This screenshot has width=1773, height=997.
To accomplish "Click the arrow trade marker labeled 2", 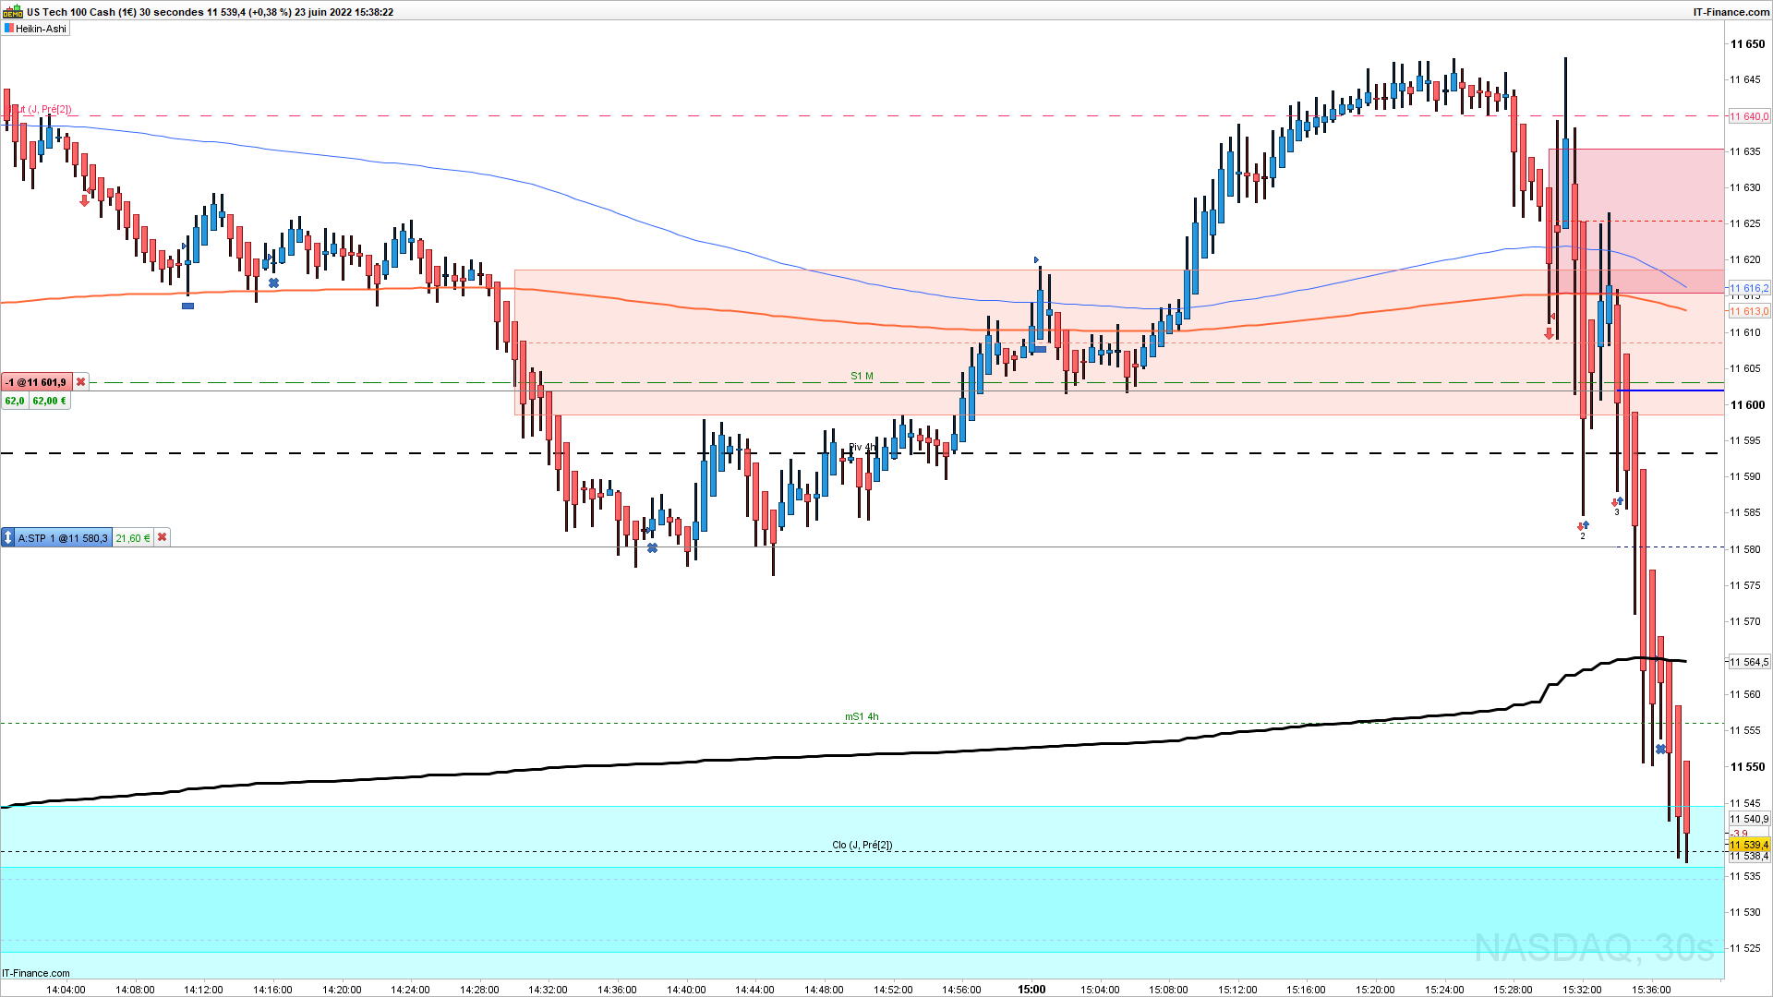I will (x=1583, y=526).
